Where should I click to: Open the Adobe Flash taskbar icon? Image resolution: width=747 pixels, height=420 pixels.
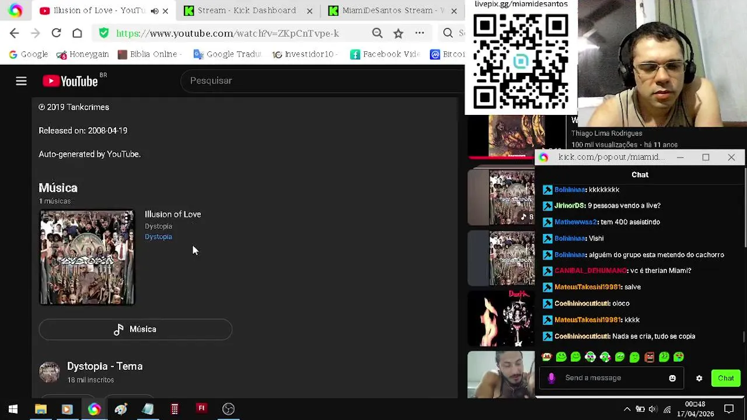click(x=201, y=408)
